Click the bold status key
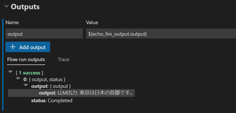This screenshot has width=236, height=113. pyautogui.click(x=38, y=100)
